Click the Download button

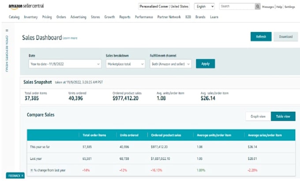coord(285,37)
